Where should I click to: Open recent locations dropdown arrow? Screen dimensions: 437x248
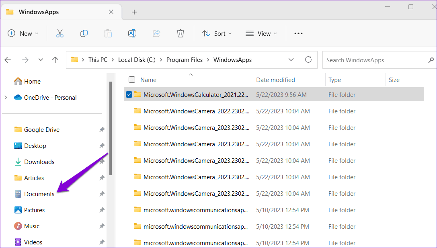41,59
